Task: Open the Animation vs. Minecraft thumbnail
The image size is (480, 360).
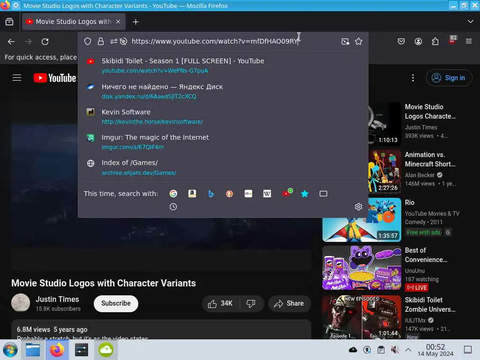Action: tap(384, 172)
